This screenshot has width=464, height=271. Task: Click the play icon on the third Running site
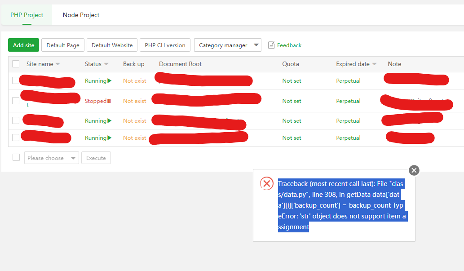pos(109,120)
